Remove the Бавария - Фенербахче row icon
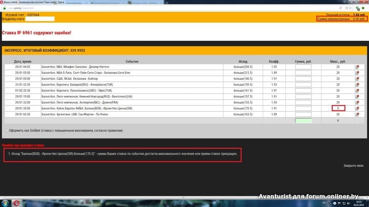Image resolution: width=369 pixels, height=207 pixels. click(x=357, y=85)
